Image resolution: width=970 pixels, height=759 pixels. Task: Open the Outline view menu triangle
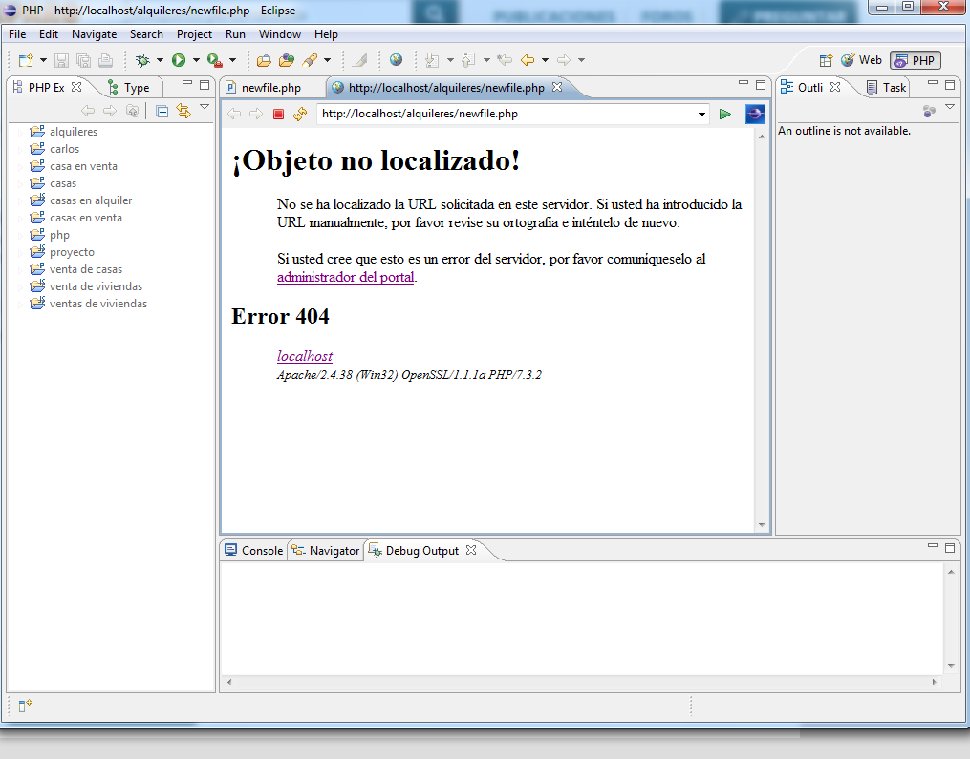coord(950,108)
